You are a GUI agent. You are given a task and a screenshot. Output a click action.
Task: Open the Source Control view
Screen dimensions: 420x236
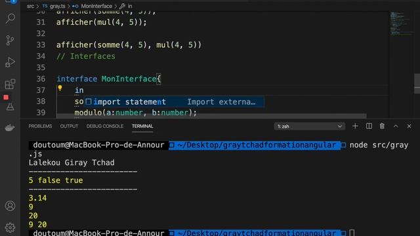point(10,41)
